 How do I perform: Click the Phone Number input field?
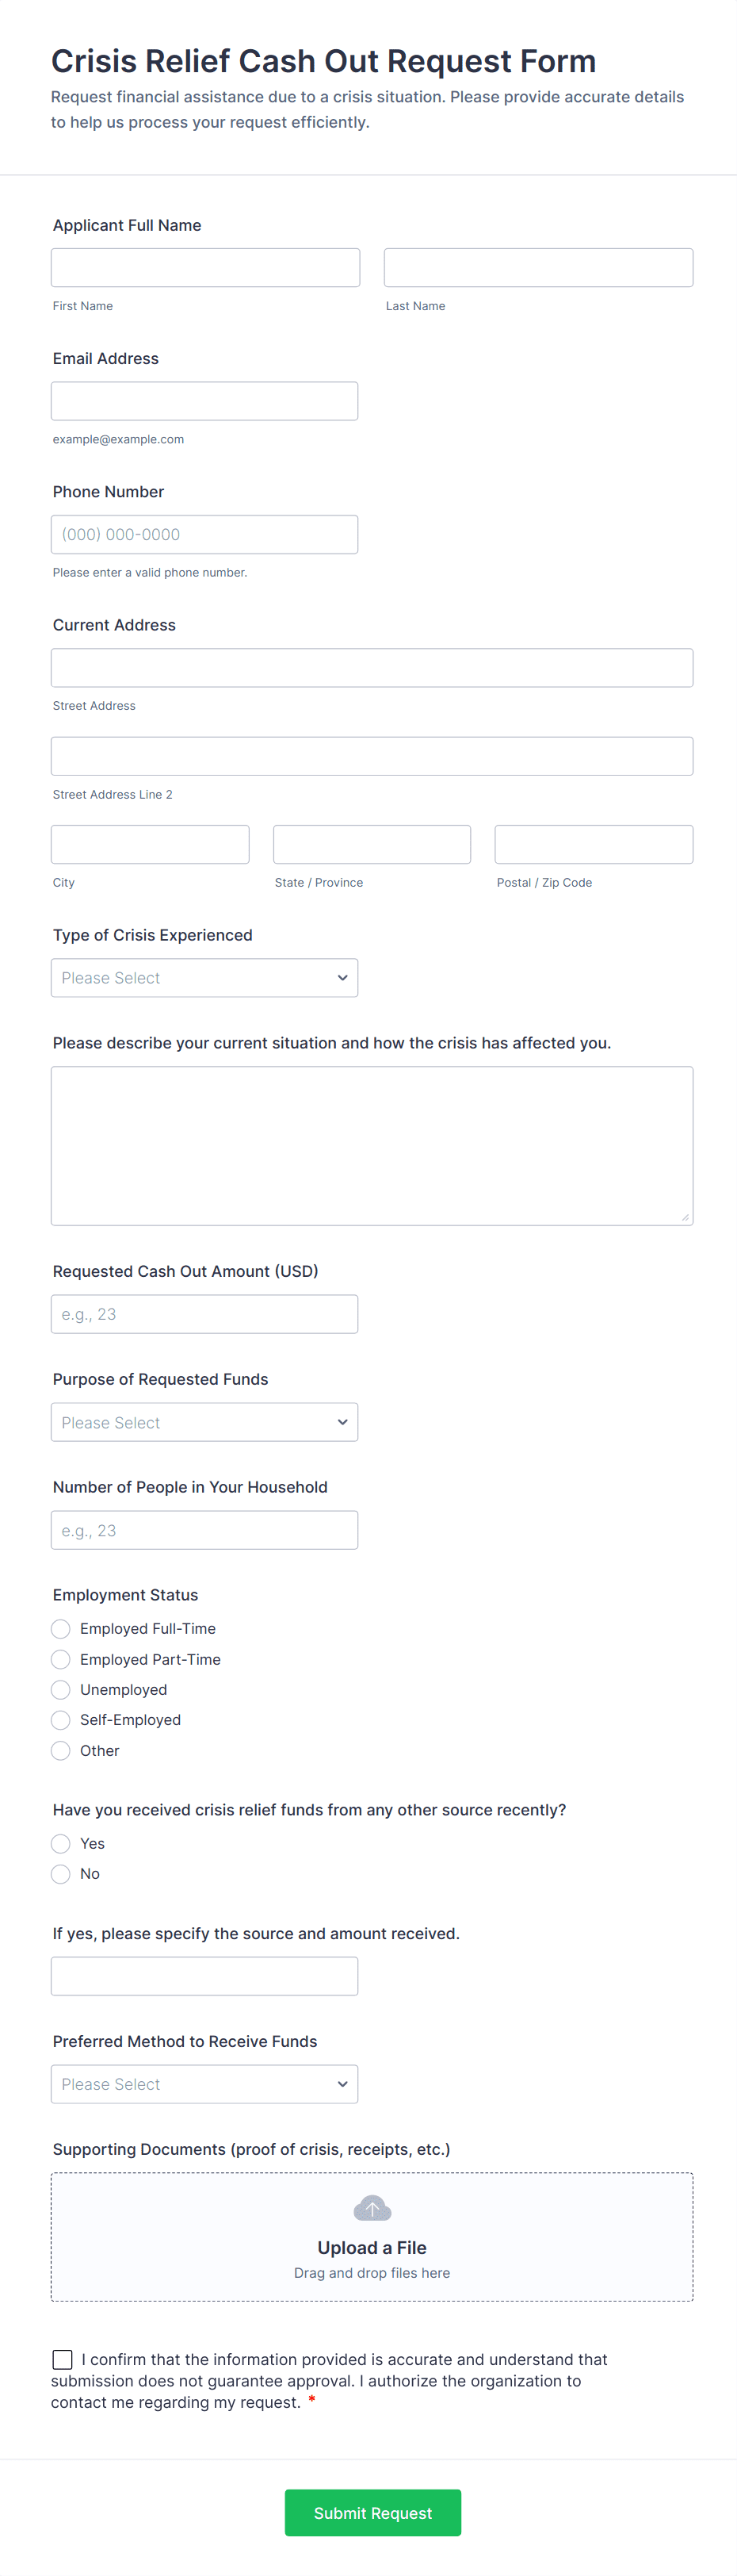point(204,535)
